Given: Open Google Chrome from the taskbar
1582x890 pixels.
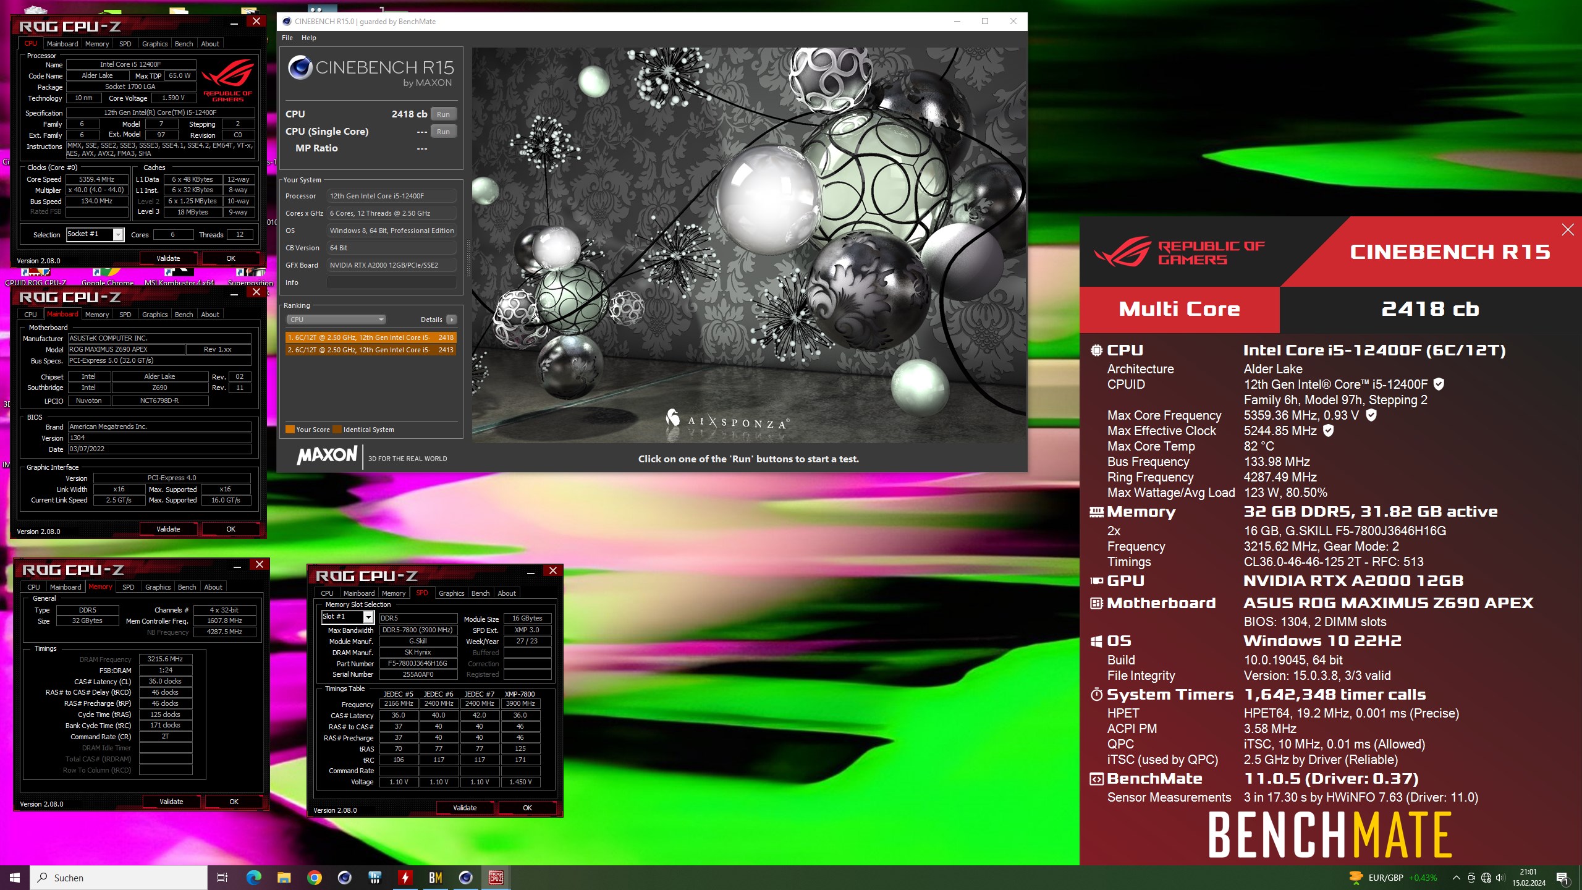Looking at the screenshot, I should point(314,878).
